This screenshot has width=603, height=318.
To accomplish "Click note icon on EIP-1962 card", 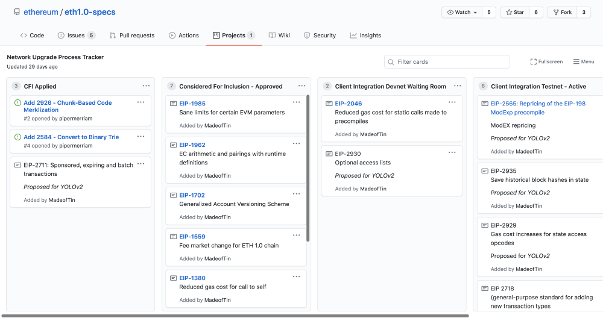I will tap(174, 145).
